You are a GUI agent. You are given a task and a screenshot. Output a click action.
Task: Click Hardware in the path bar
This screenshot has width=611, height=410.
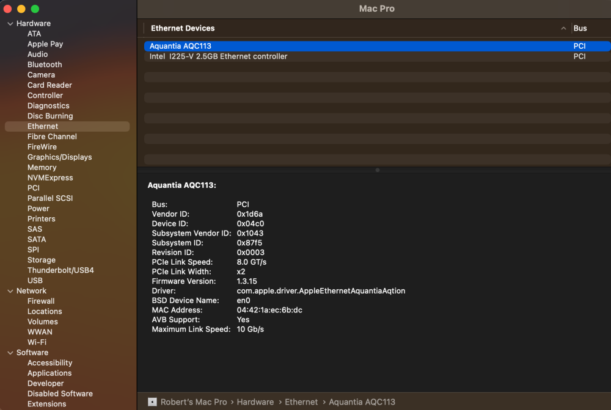(255, 402)
